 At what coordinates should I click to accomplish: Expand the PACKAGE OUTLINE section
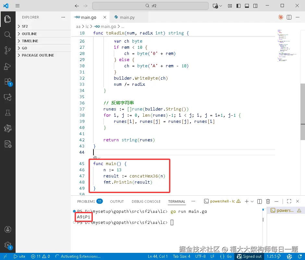43,55
